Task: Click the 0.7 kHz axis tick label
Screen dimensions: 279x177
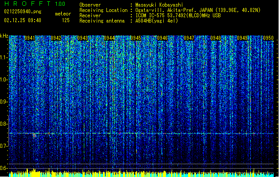Action: 4,146
